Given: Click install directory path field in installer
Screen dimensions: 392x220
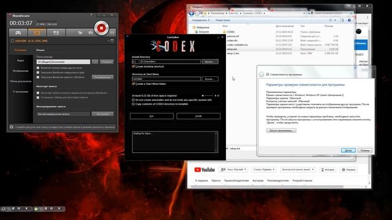Looking at the screenshot, I should pos(171,62).
